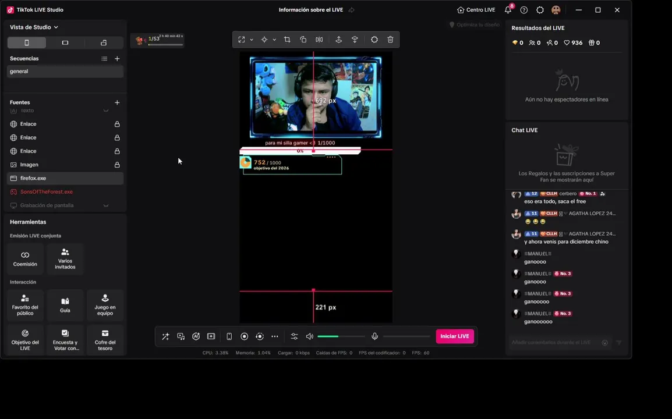Select the SonsOfTheForest.exe source
The image size is (672, 419).
65,192
